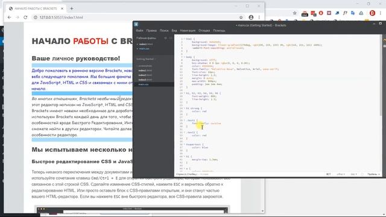Expand the screenshots folder in project tree

click(145, 66)
